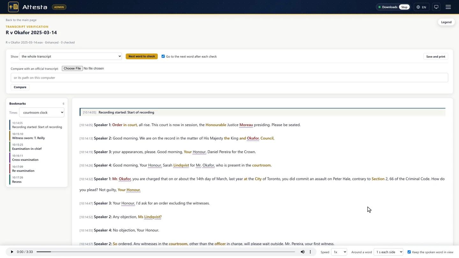This screenshot has height=258, width=459.
Task: Click Ms Lindqvist? in Speaker 2 line
Action: (150, 217)
